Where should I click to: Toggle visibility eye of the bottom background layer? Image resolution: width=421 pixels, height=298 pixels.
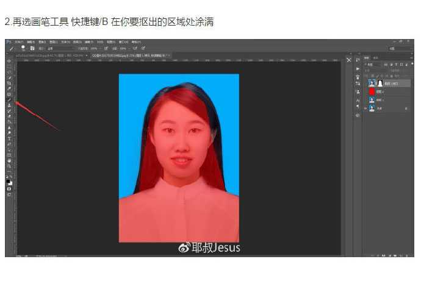pyautogui.click(x=365, y=108)
